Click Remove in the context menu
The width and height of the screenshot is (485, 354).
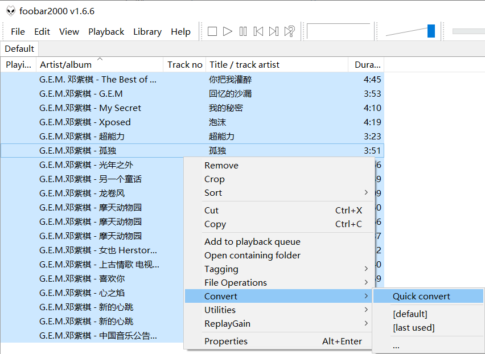coord(221,165)
